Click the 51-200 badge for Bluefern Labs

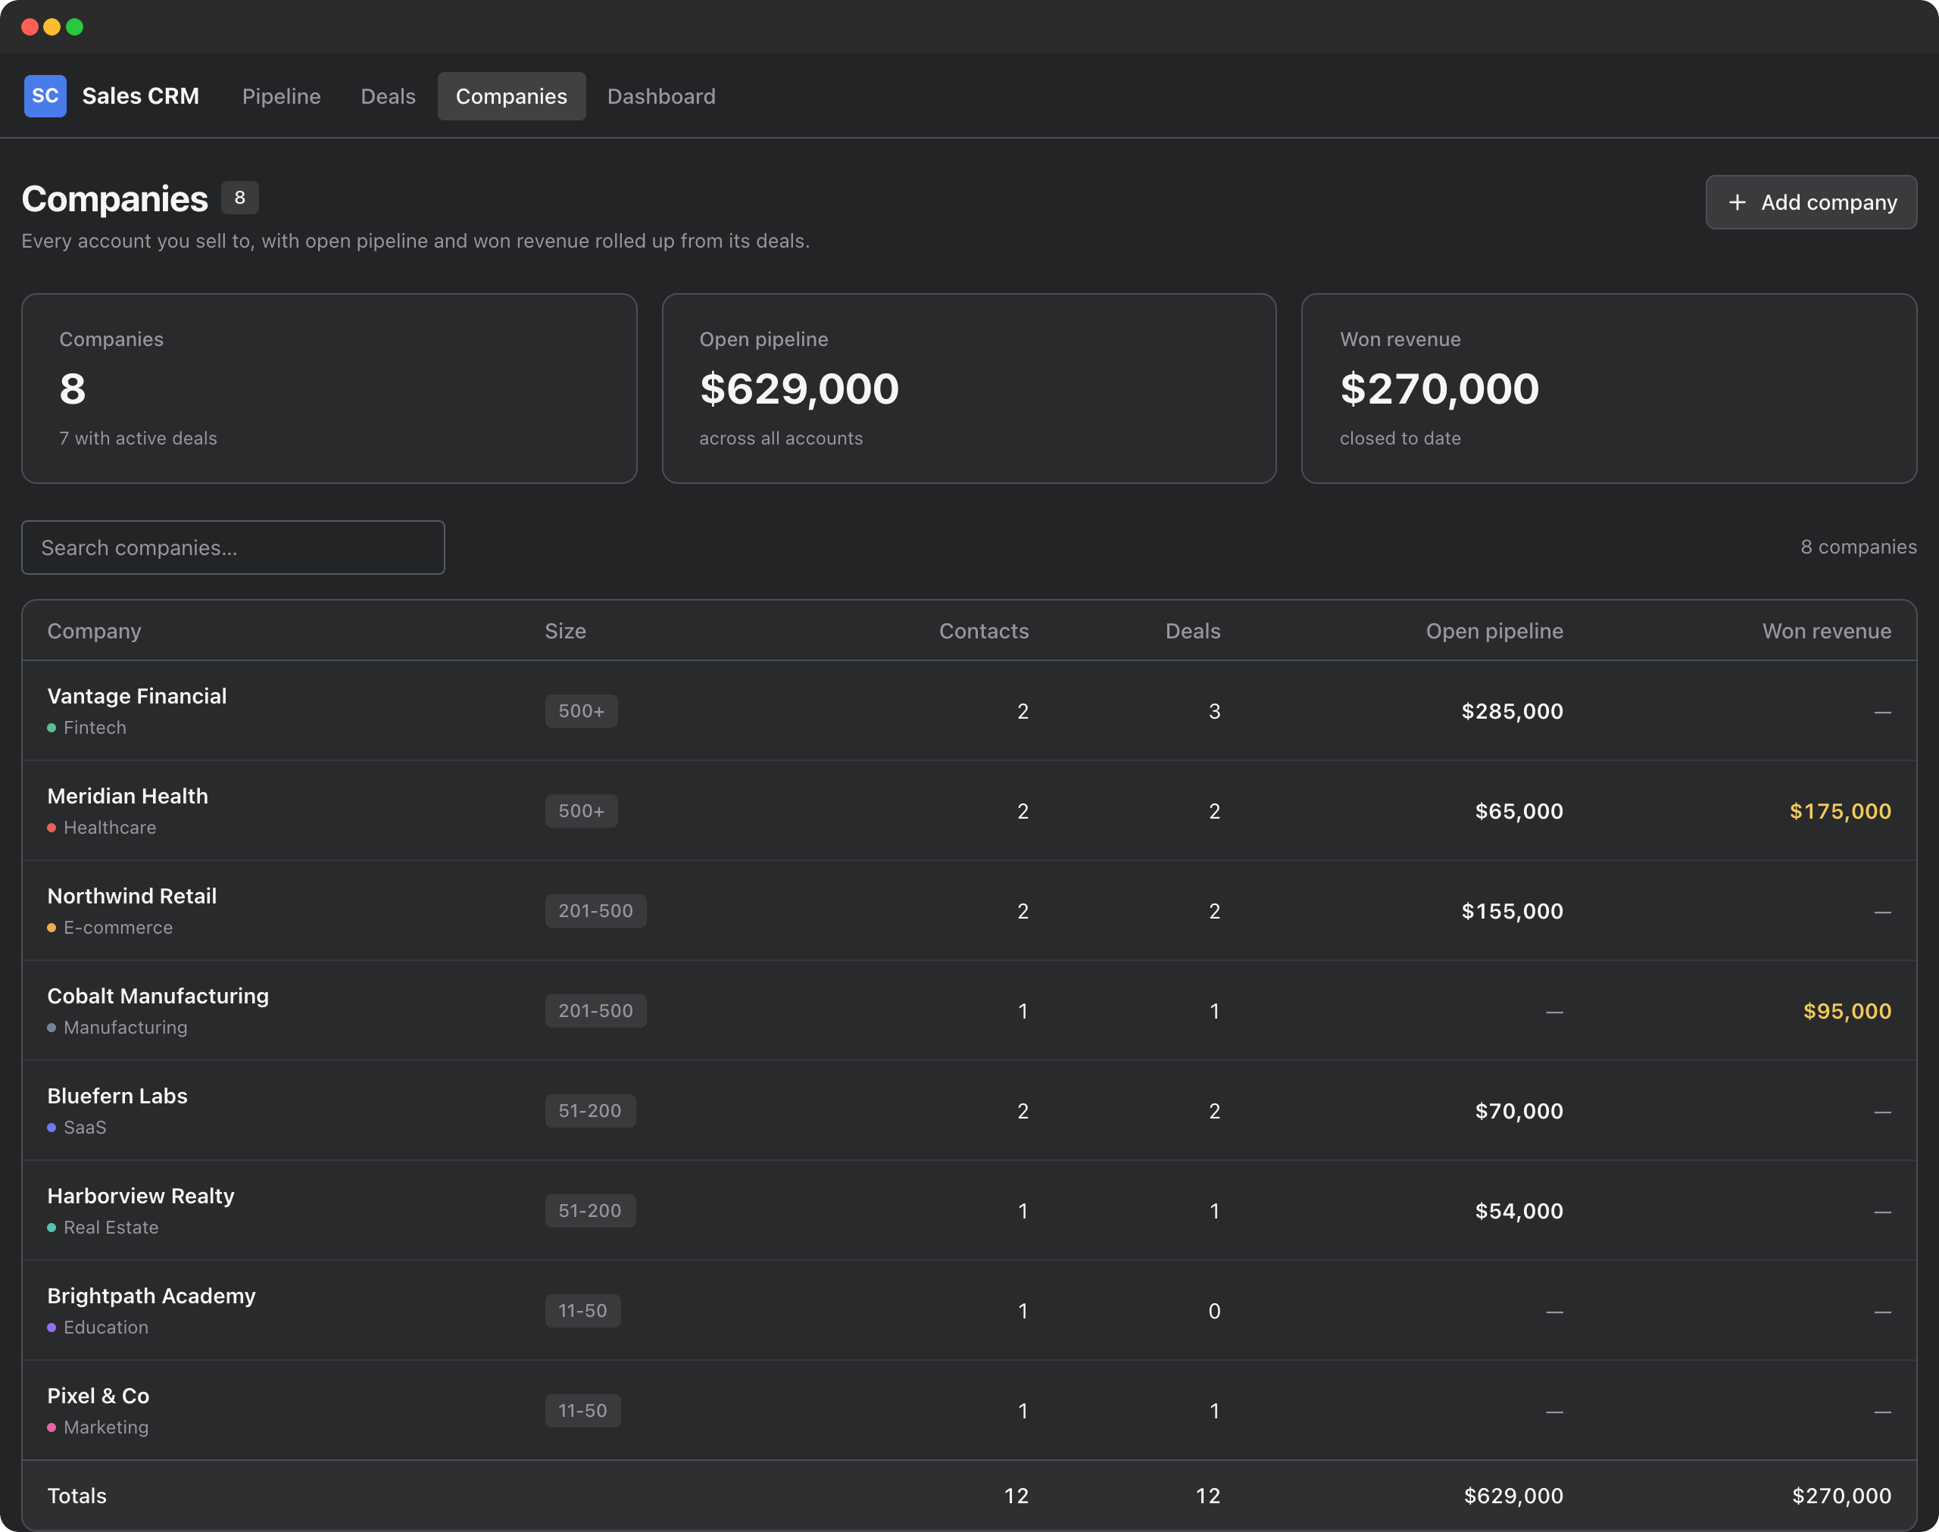click(x=590, y=1112)
